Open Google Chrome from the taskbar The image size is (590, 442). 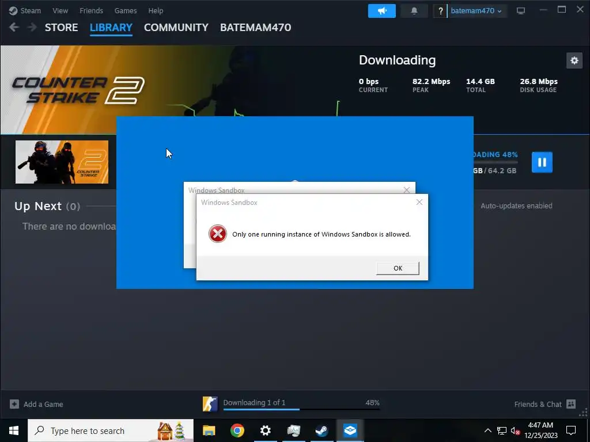point(237,430)
